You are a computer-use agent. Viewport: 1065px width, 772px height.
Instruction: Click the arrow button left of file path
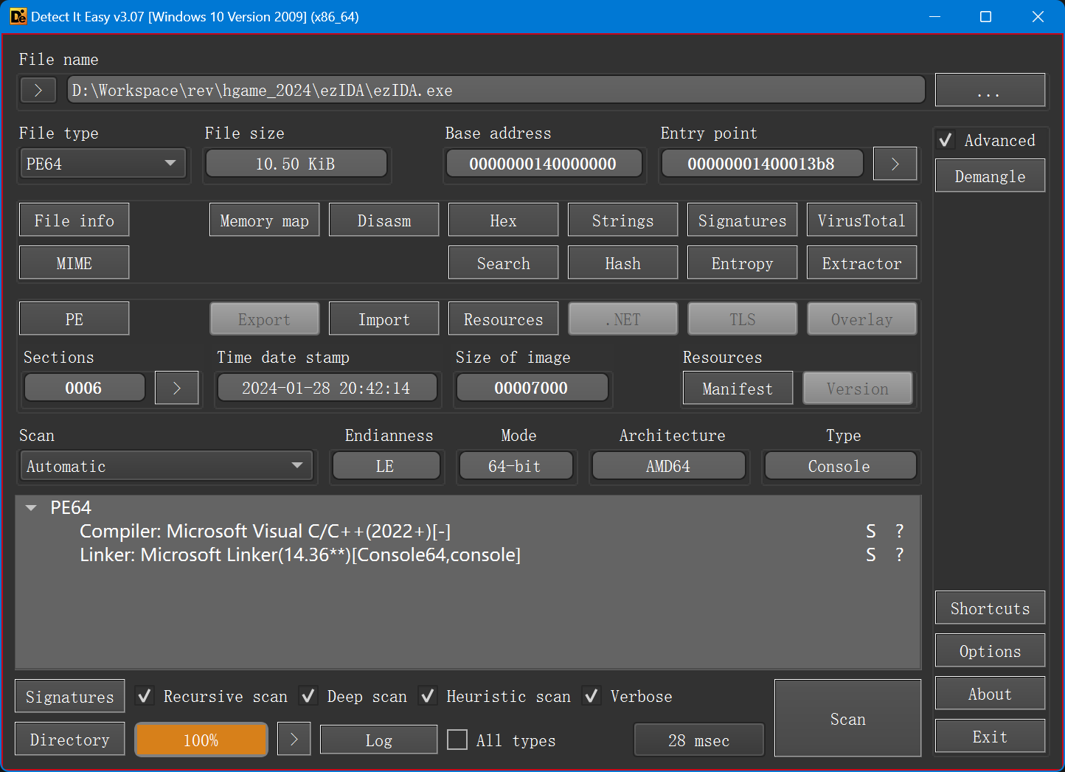click(38, 90)
